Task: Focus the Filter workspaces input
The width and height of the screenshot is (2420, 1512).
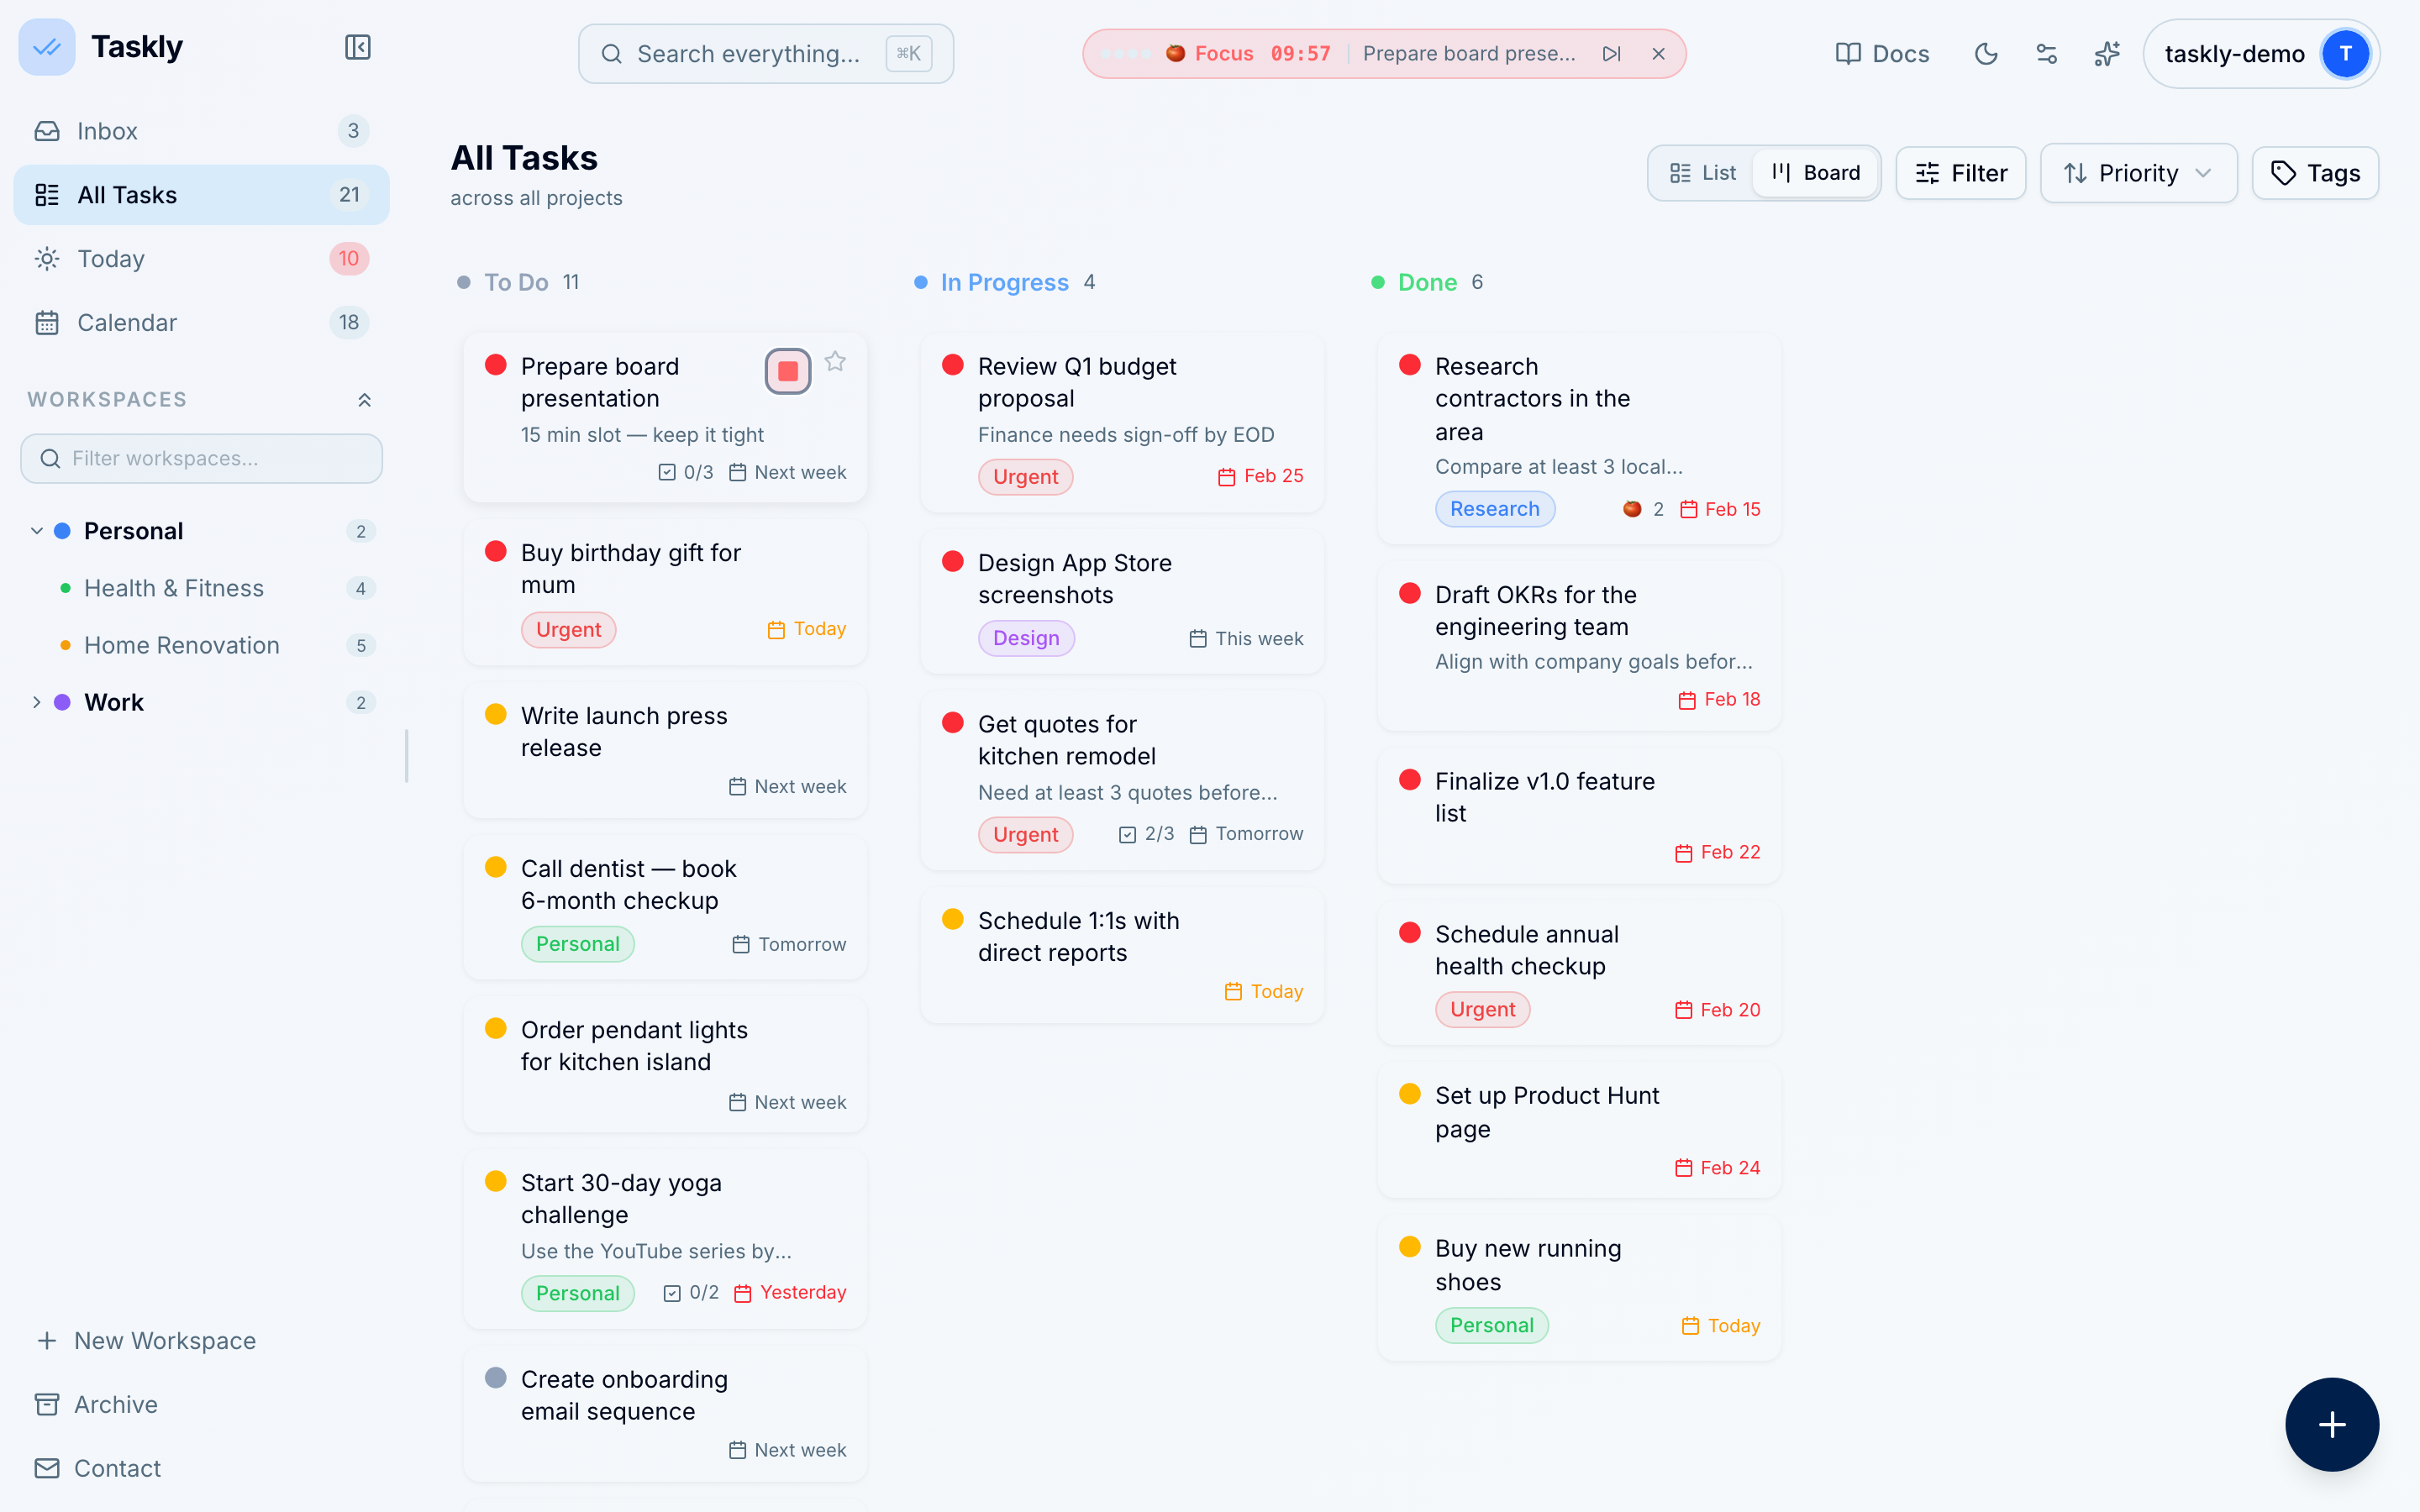Action: pyautogui.click(x=202, y=458)
